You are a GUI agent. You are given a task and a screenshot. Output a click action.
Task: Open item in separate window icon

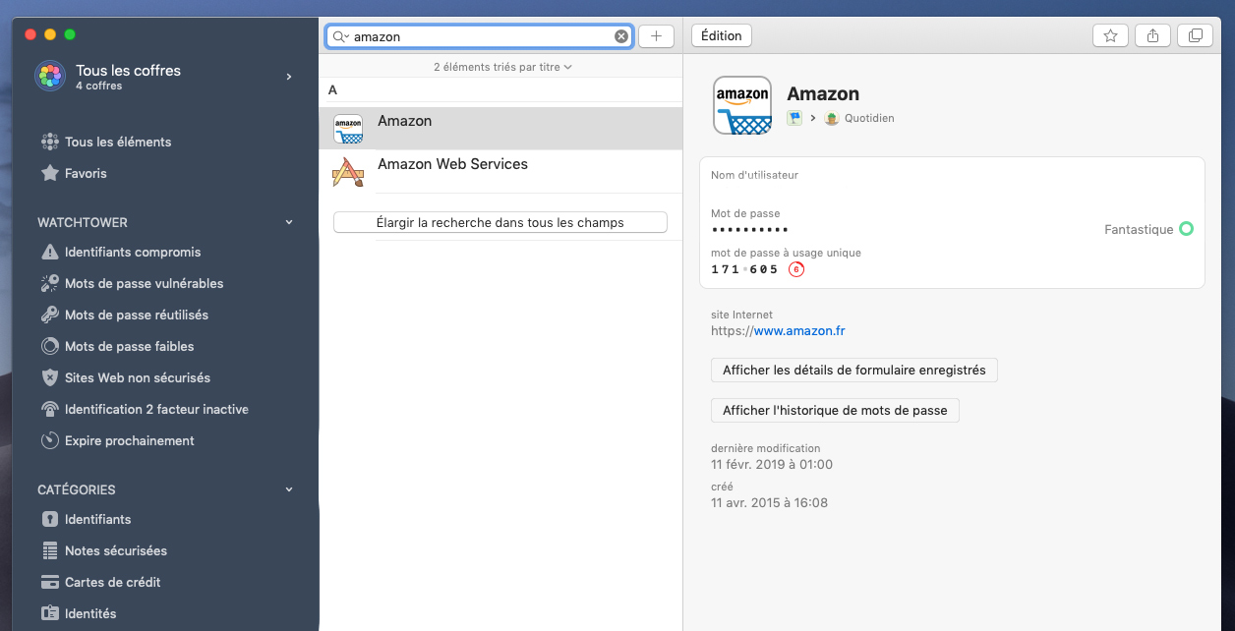[1195, 35]
